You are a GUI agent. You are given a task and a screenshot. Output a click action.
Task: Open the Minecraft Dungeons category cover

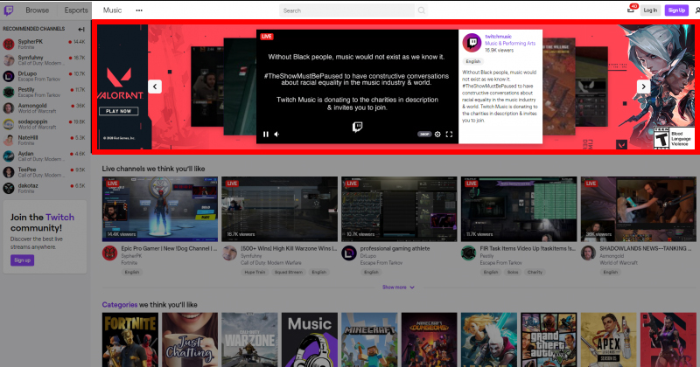click(x=429, y=340)
